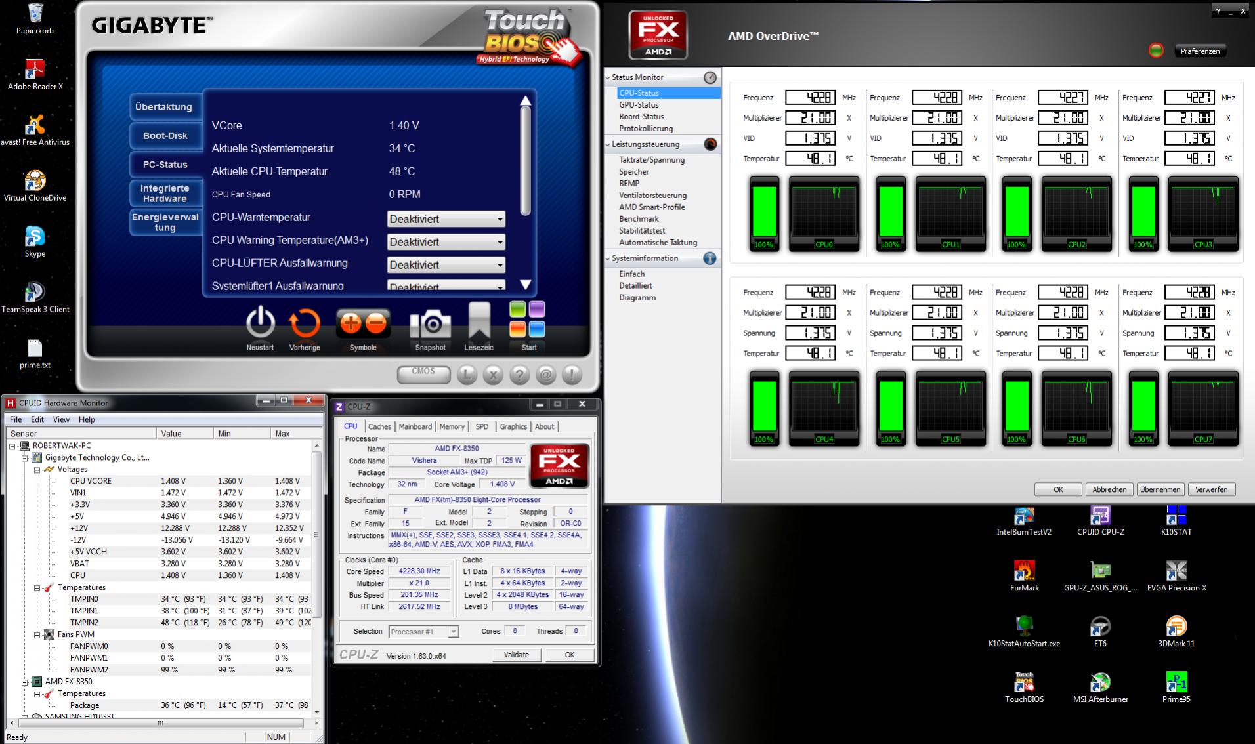Open K10STAT desktop shortcut
This screenshot has width=1255, height=744.
click(x=1176, y=516)
